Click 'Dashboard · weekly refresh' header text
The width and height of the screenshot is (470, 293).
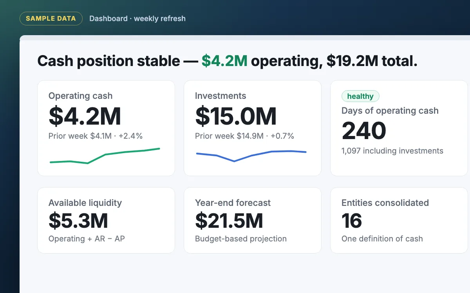(137, 18)
